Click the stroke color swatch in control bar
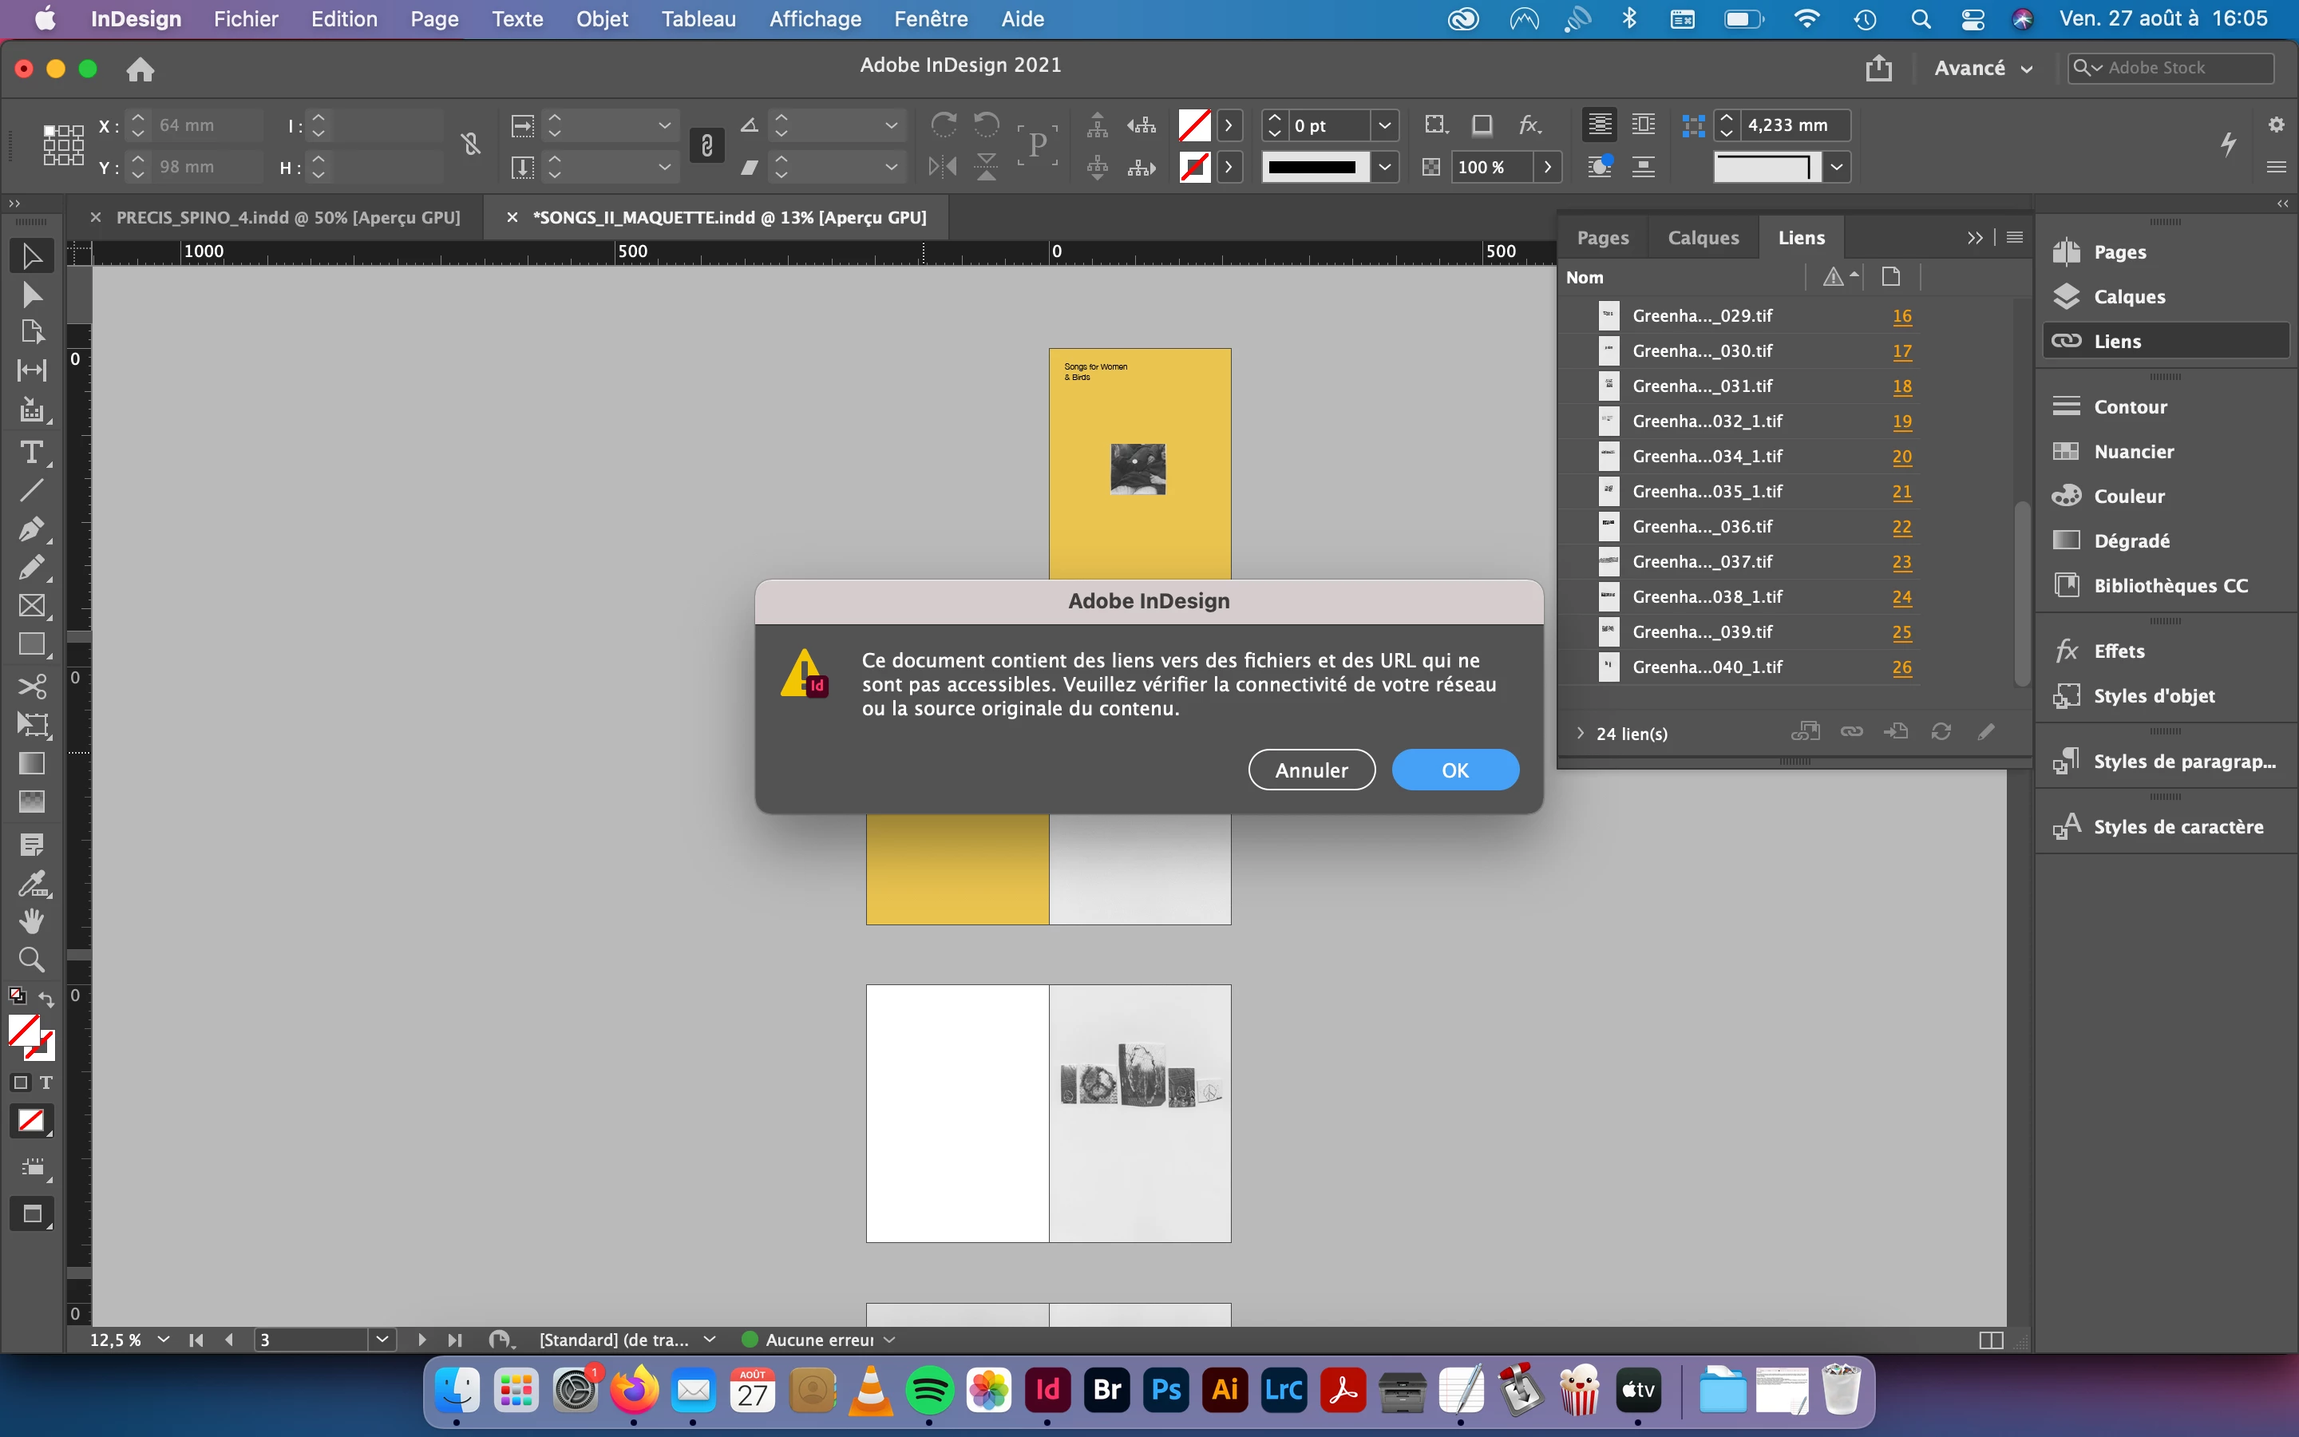Viewport: 2299px width, 1437px height. [1194, 168]
